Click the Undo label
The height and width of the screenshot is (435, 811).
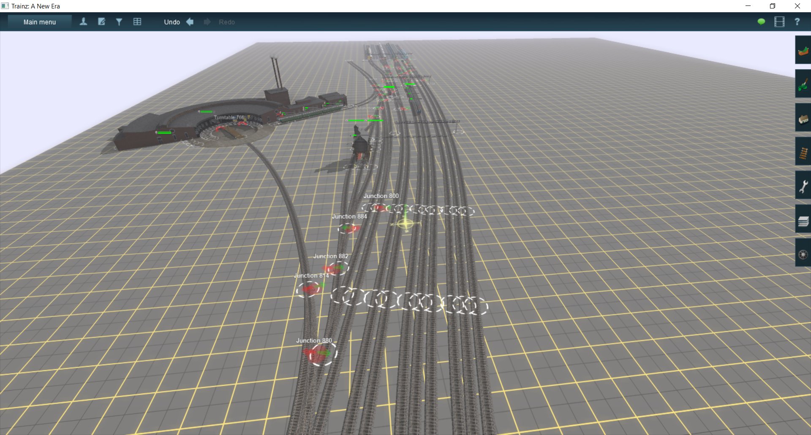coord(172,22)
